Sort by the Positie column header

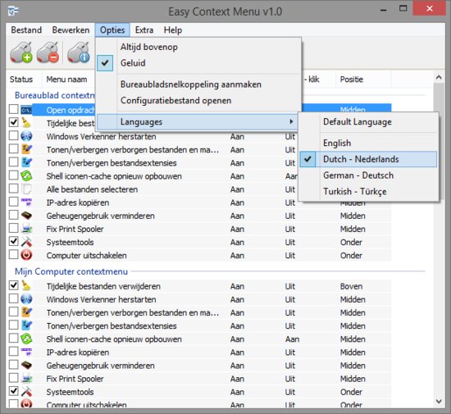click(x=363, y=79)
